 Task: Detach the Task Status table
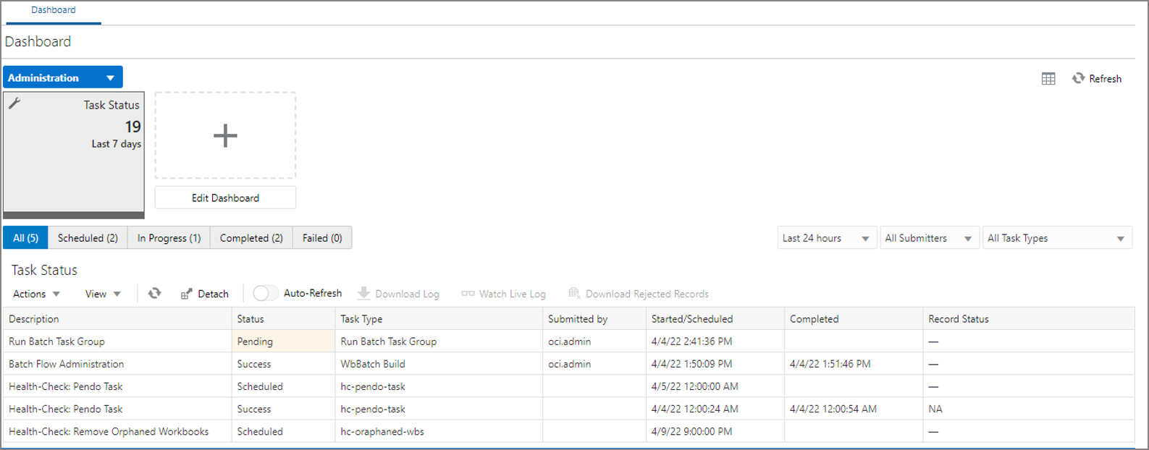(204, 294)
